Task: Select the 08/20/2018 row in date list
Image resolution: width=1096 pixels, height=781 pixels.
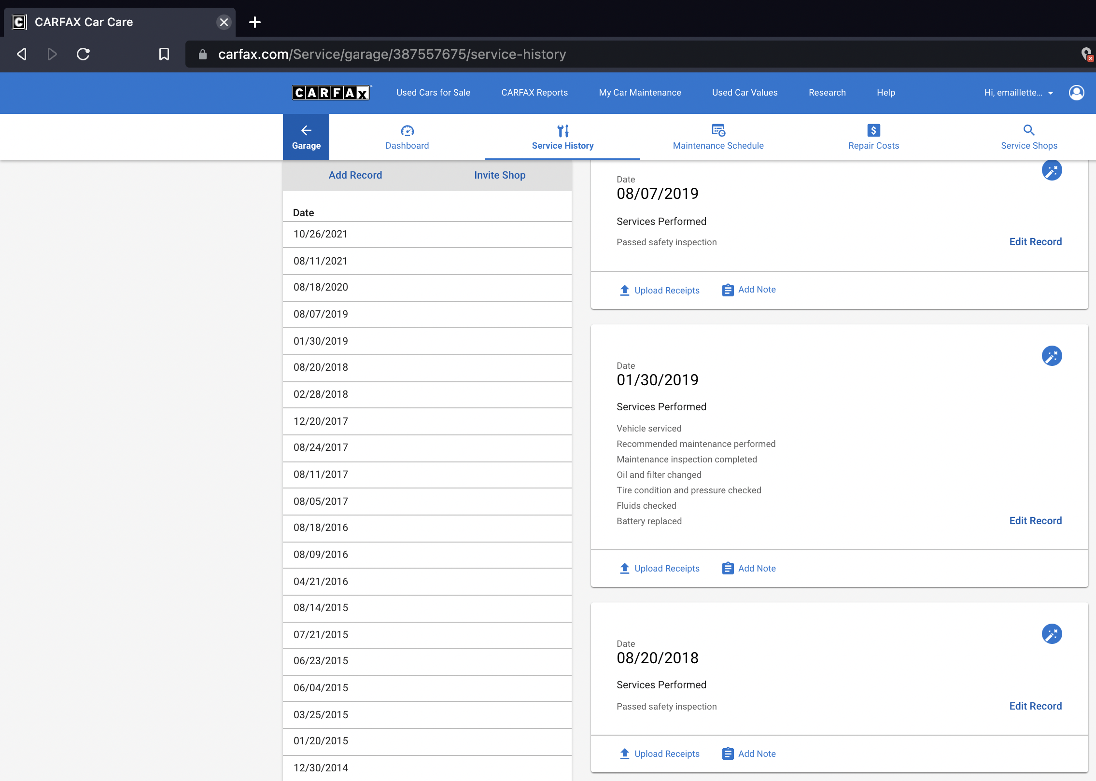Action: [427, 368]
